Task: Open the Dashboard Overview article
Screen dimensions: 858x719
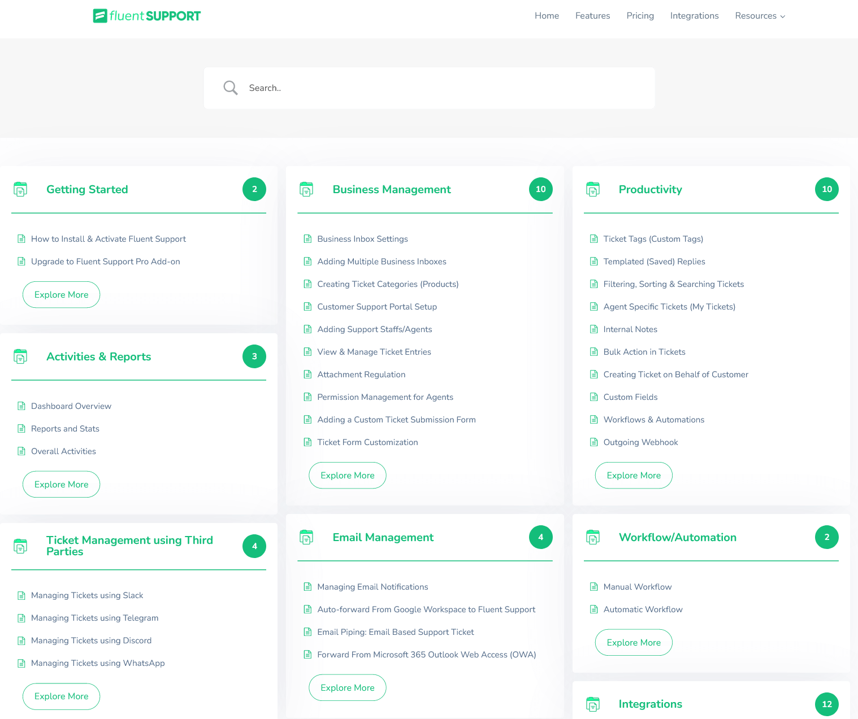Action: click(x=71, y=406)
